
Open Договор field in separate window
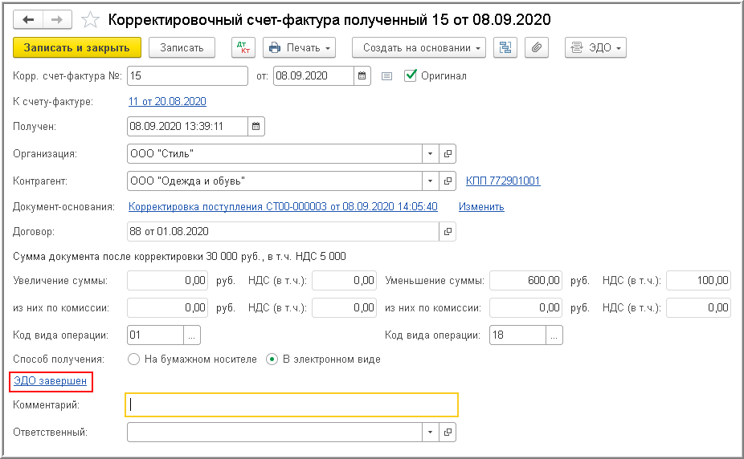[x=448, y=232]
